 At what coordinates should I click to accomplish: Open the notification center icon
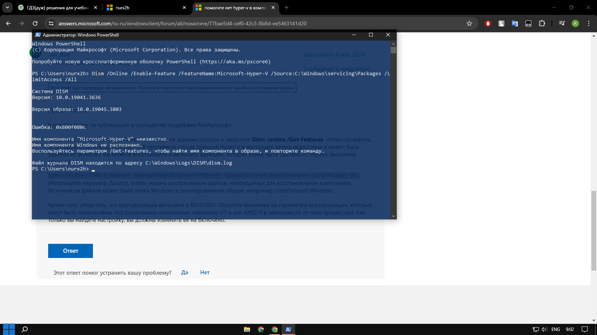pos(585,329)
